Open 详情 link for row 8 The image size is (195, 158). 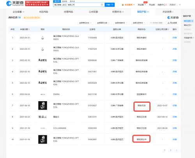(x=174, y=117)
